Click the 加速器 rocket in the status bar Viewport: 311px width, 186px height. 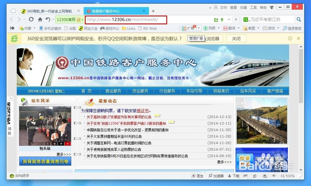(x=216, y=176)
